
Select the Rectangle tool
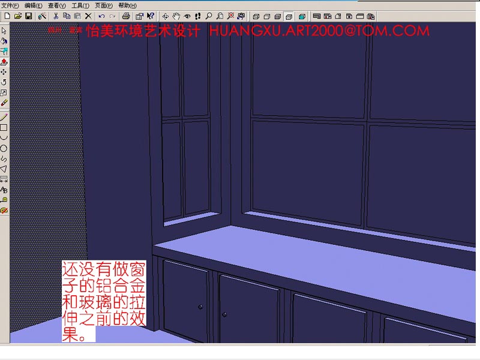pyautogui.click(x=4, y=128)
